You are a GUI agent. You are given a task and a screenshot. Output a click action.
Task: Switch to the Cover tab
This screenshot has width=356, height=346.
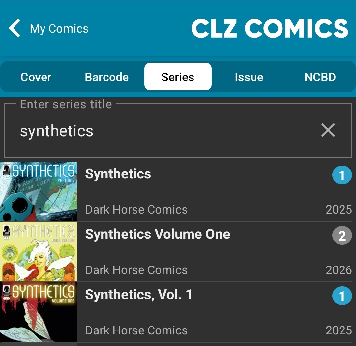36,77
